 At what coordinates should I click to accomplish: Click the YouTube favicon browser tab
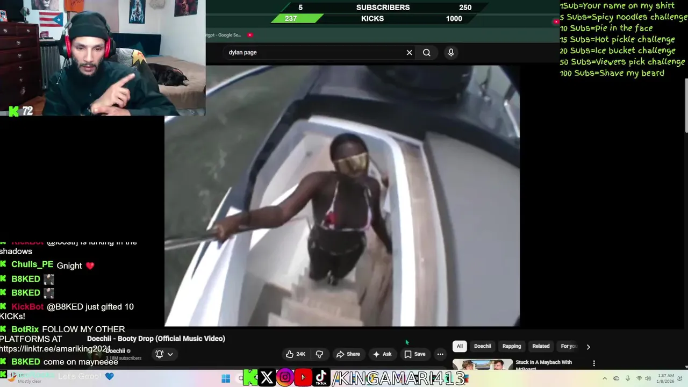coord(250,35)
